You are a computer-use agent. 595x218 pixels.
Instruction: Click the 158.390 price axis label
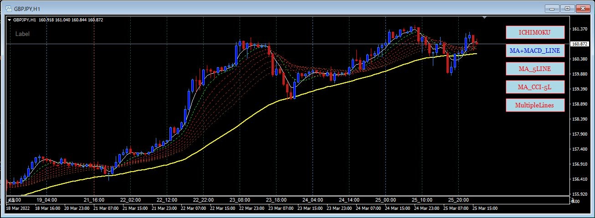[x=579, y=119]
